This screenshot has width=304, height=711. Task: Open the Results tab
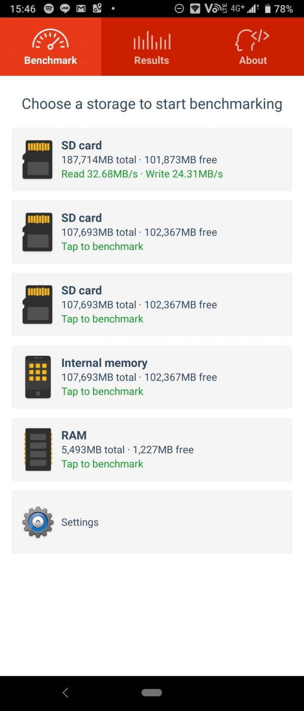click(152, 47)
